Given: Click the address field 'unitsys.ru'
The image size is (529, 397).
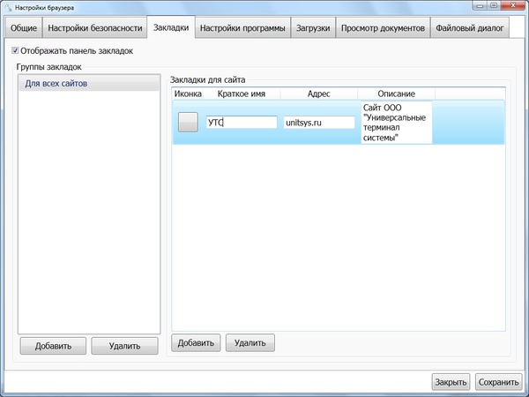Looking at the screenshot, I should [x=319, y=123].
